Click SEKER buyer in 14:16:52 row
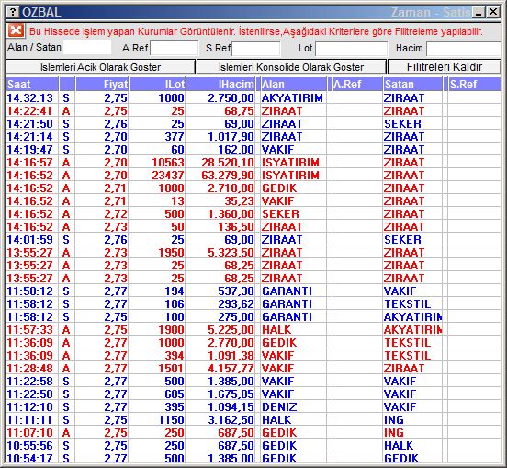 click(x=281, y=214)
